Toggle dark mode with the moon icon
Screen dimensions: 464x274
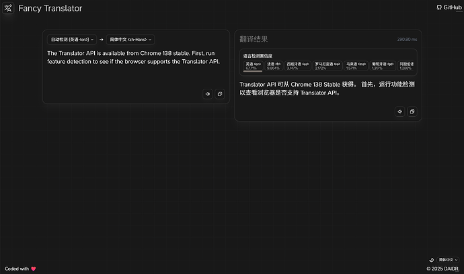click(x=432, y=260)
